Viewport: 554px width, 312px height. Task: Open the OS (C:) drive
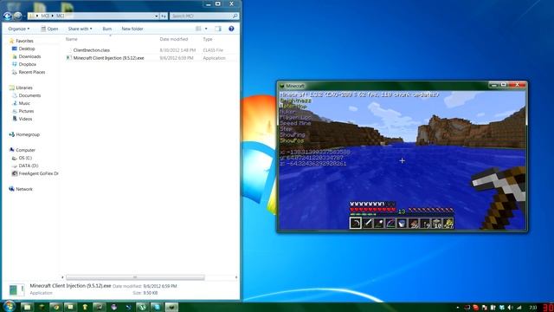point(25,158)
